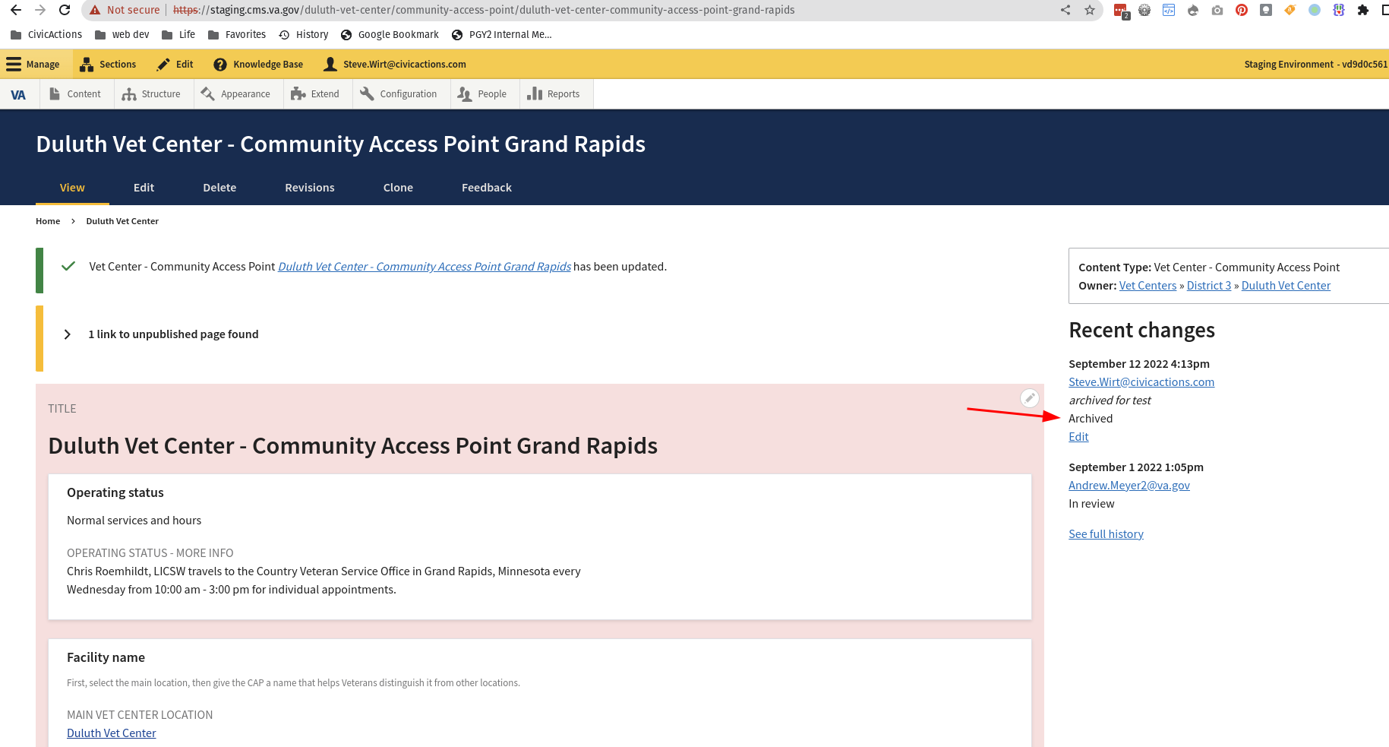The height and width of the screenshot is (747, 1389).
Task: Open the Sections toolbar item
Action: (109, 65)
